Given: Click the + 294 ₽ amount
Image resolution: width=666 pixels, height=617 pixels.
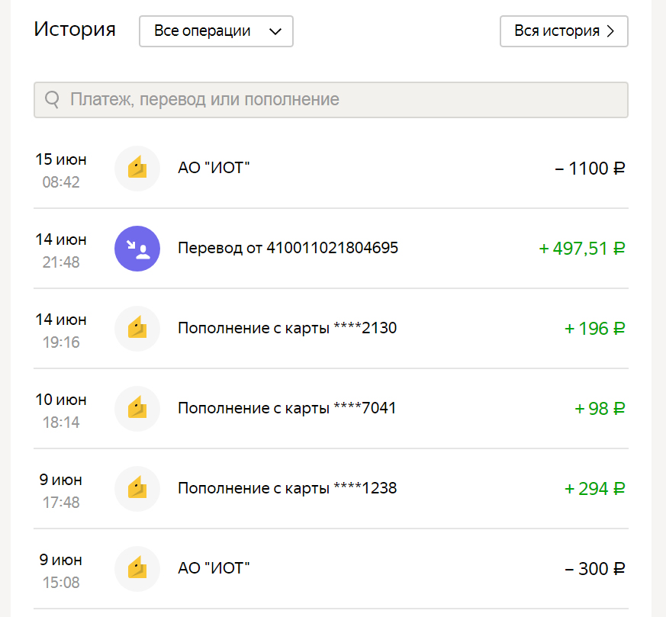Looking at the screenshot, I should [595, 489].
